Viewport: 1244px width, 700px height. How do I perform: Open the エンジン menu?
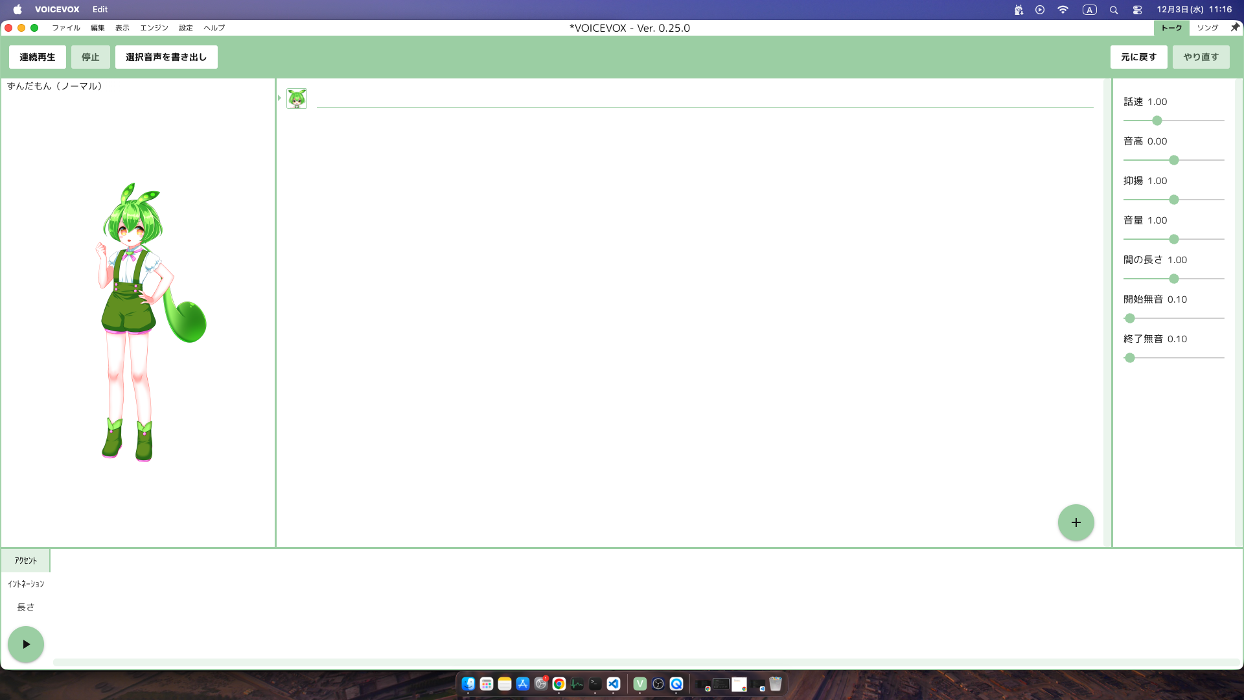coord(154,28)
